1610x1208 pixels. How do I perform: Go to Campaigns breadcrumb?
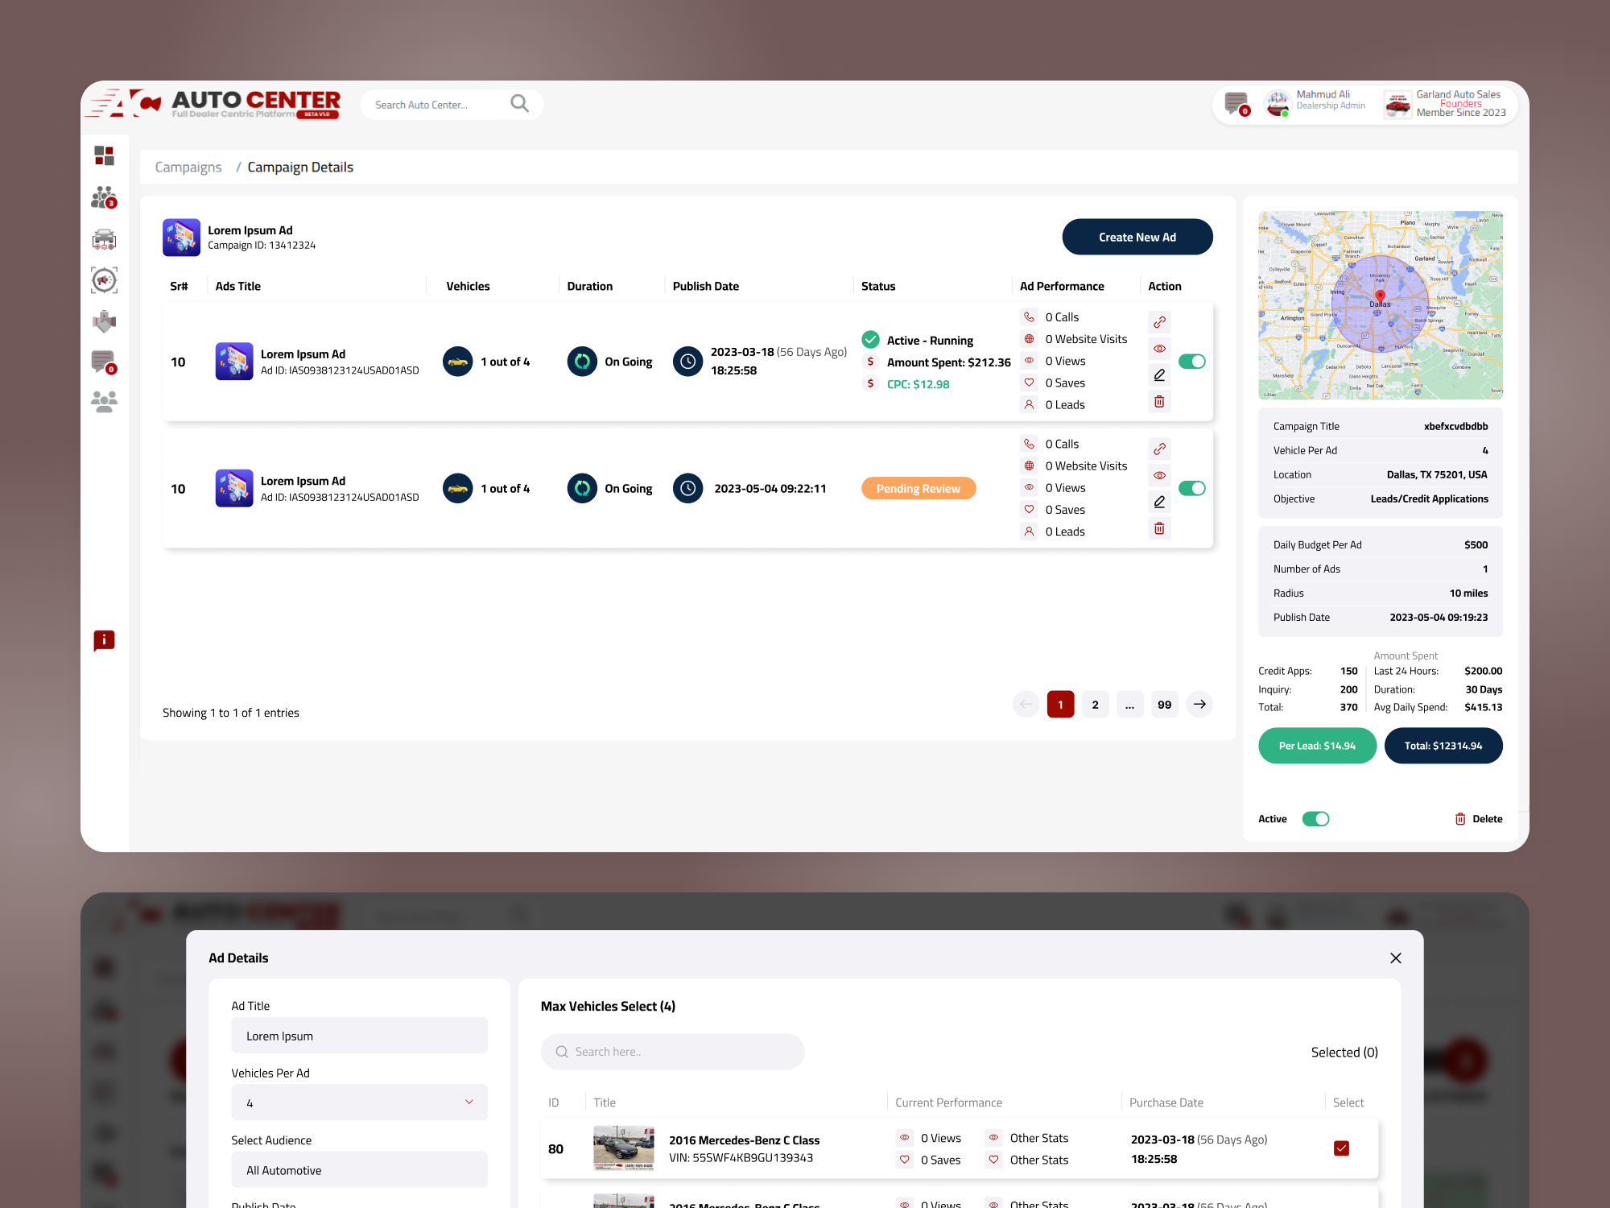coord(188,167)
